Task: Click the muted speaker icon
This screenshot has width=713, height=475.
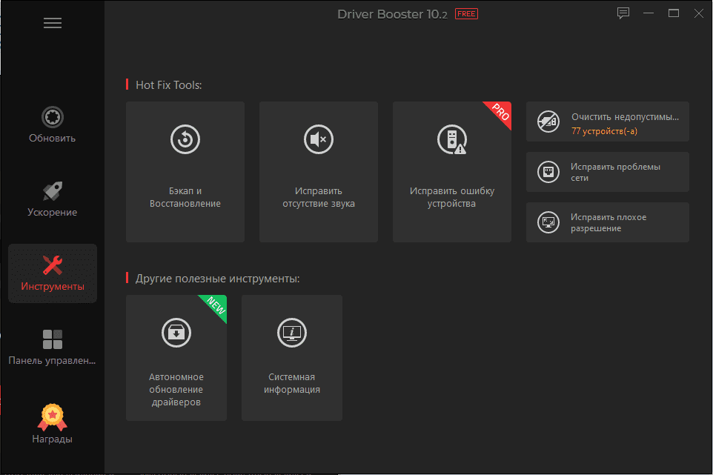Action: click(318, 139)
